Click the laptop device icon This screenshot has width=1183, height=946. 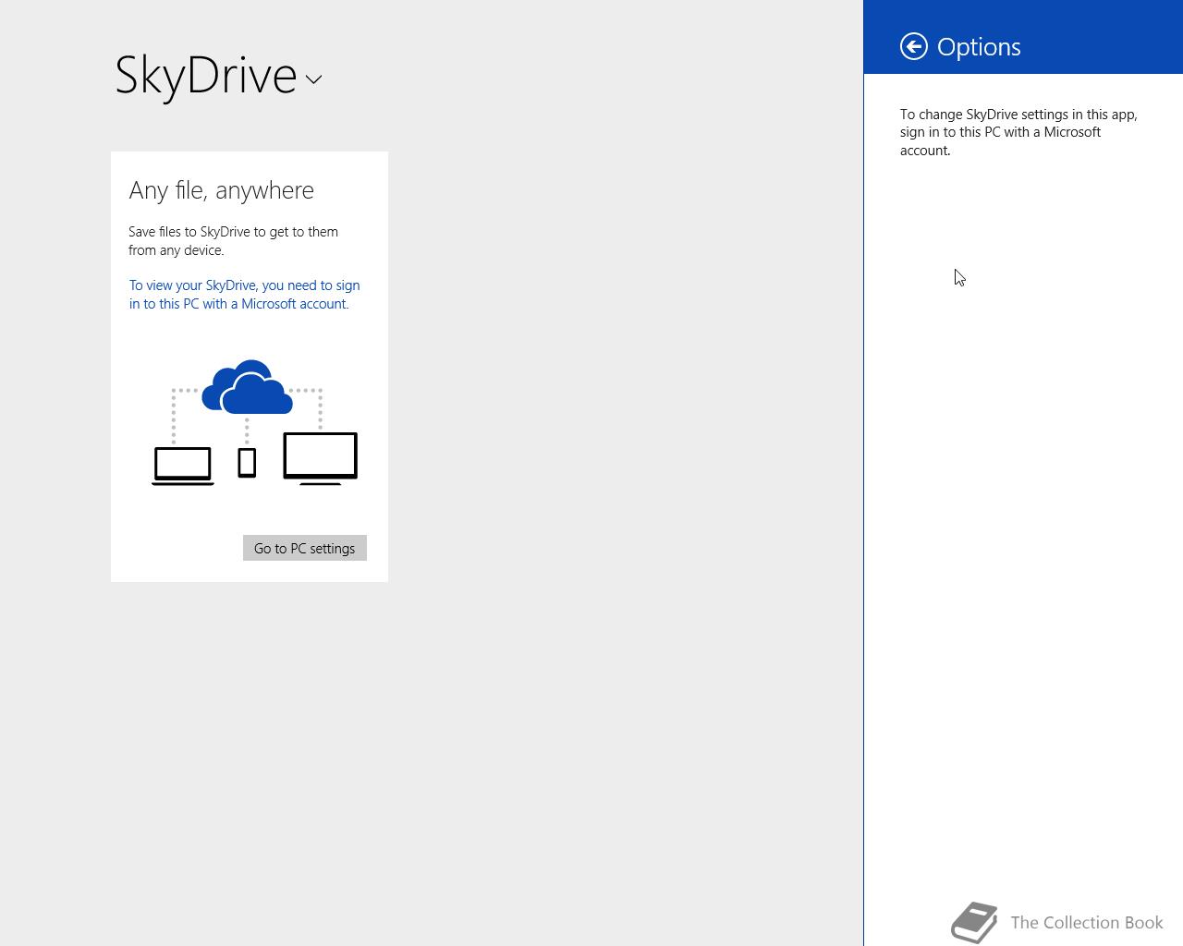(x=183, y=466)
